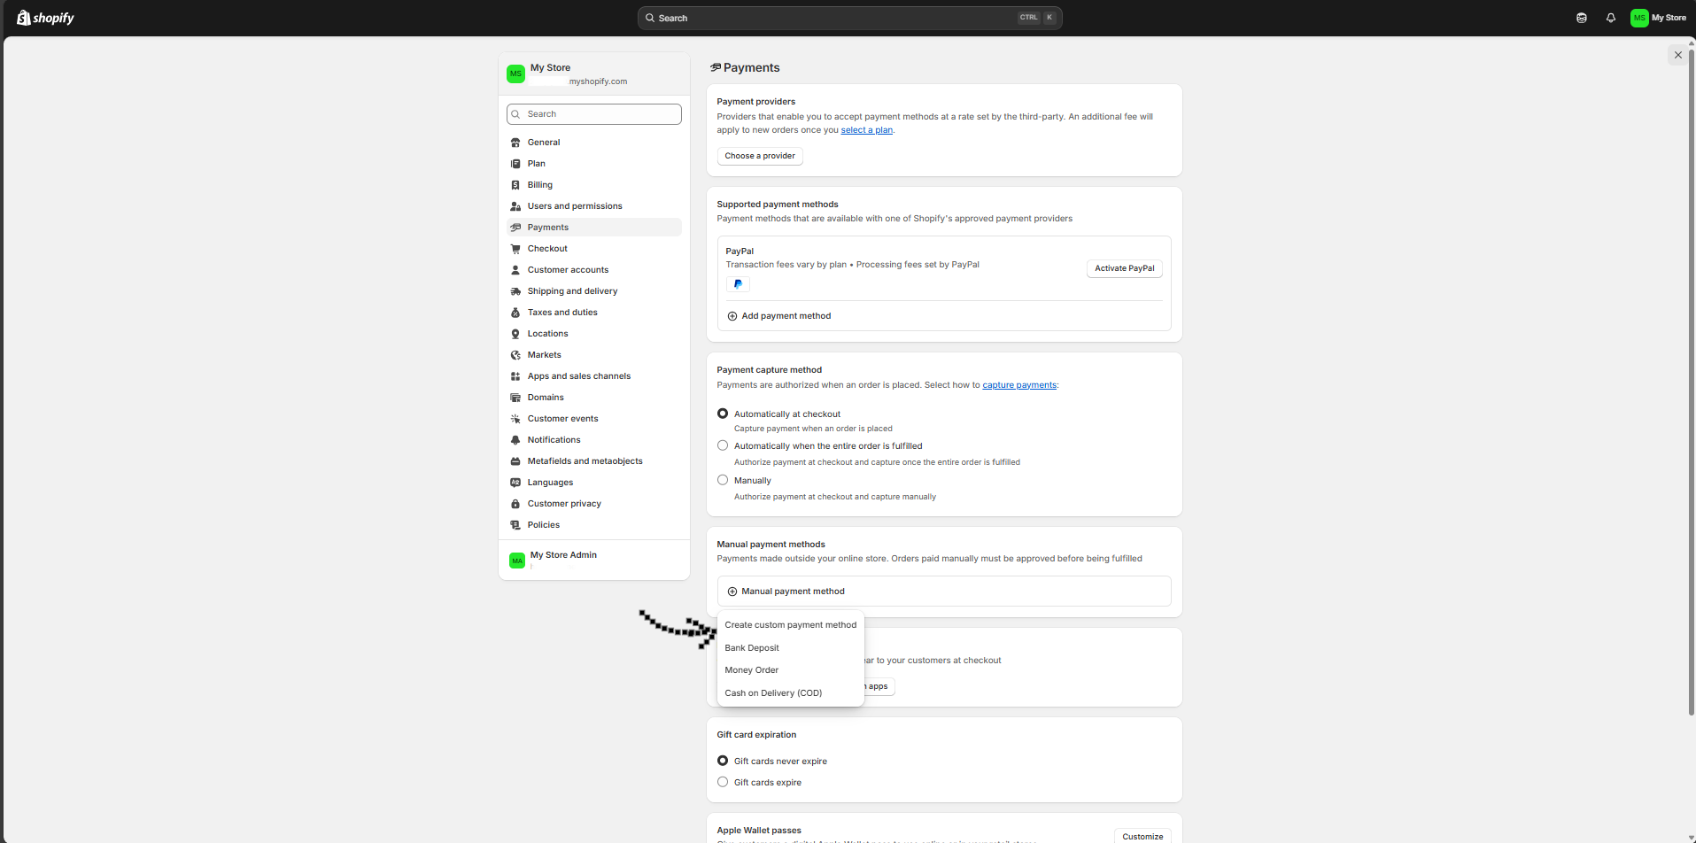Select the Manually capture radio option
This screenshot has height=843, width=1696.
(x=723, y=480)
